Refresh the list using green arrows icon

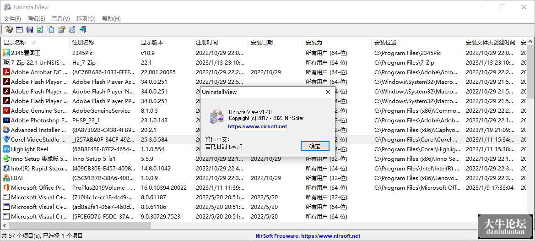40,29
